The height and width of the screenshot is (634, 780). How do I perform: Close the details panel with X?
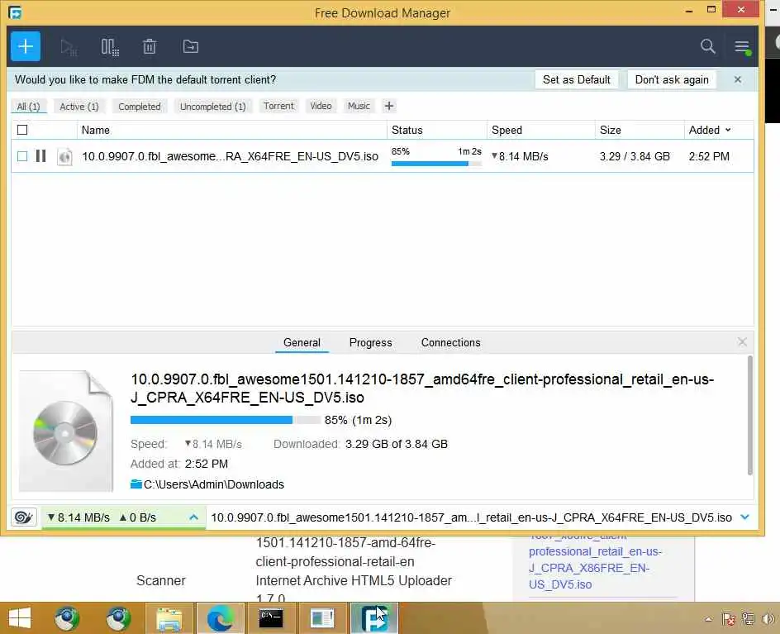742,342
